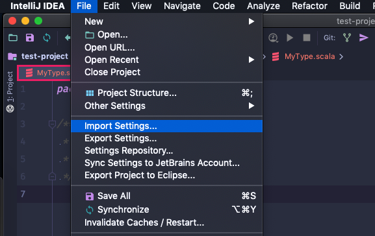Open the 1: Project tool window tab
The image size is (375, 236).
pos(10,87)
